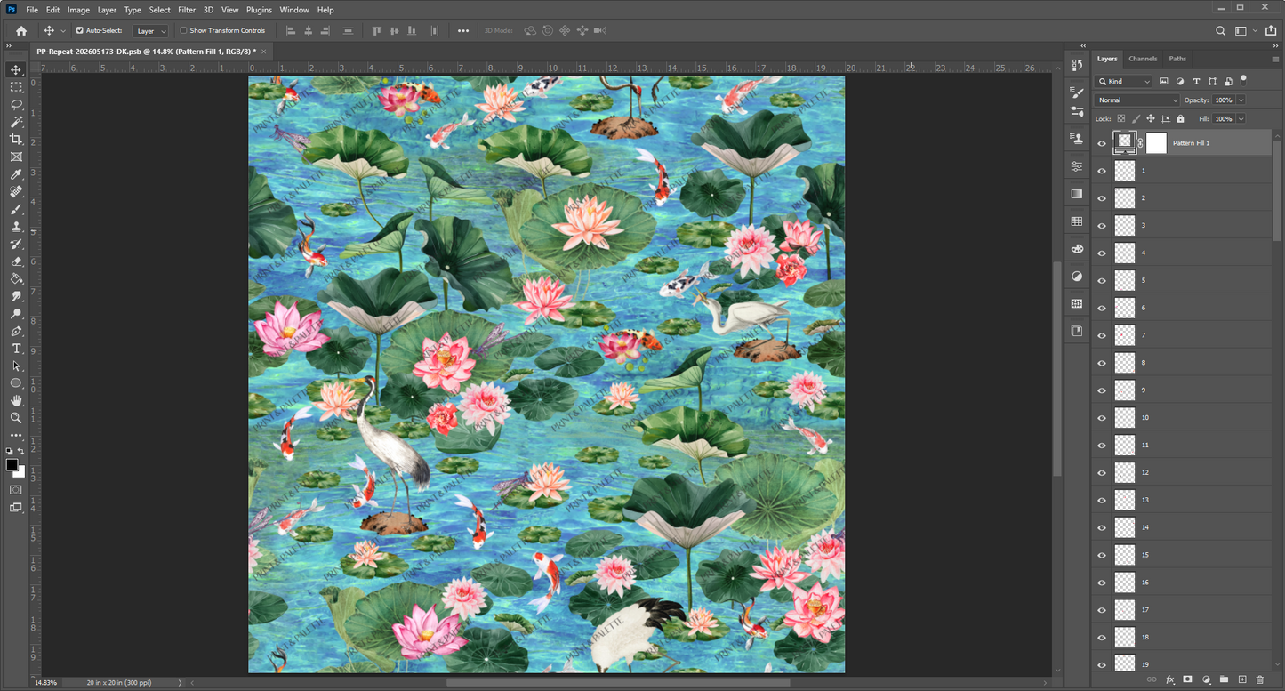Choose the Crop tool
The image size is (1285, 691).
point(16,140)
